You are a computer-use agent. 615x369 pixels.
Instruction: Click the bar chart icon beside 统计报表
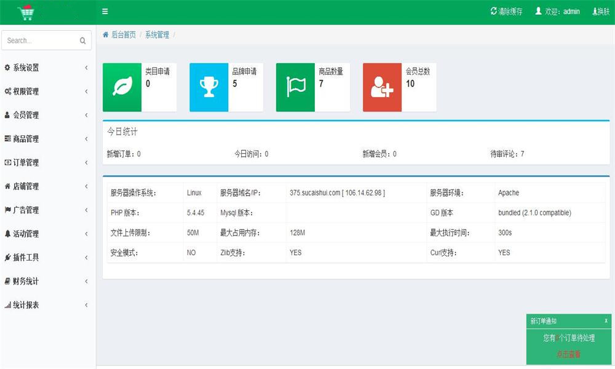(7, 304)
